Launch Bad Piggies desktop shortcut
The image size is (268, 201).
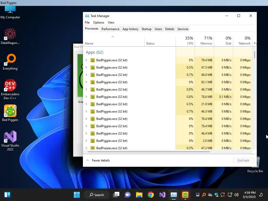point(10,113)
